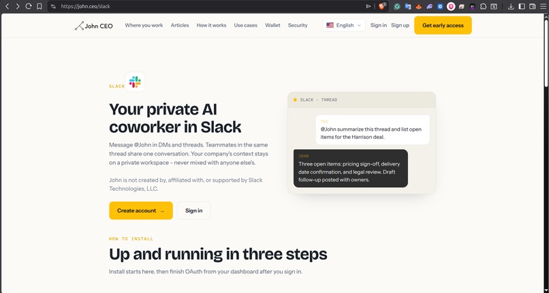Image resolution: width=549 pixels, height=293 pixels.
Task: Open site settings icon in address bar
Action: tap(53, 6)
